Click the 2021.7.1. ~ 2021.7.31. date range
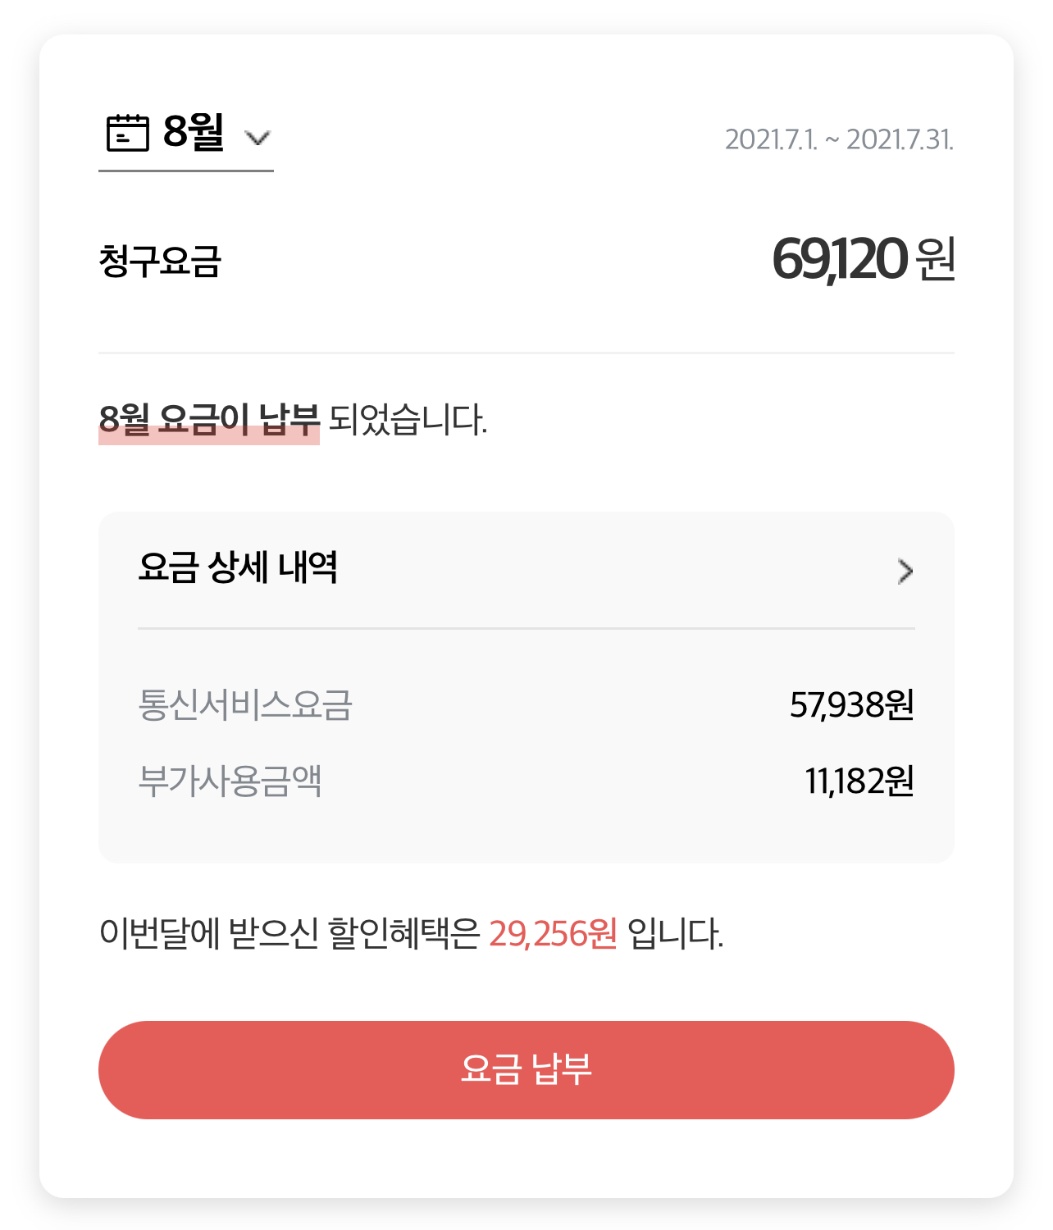Viewport: 1053px width, 1230px height. 838,139
